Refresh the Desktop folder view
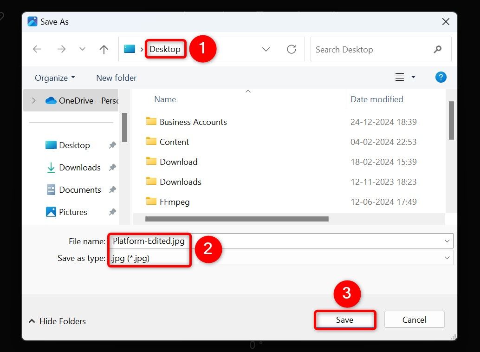Image resolution: width=480 pixels, height=352 pixels. coord(292,49)
